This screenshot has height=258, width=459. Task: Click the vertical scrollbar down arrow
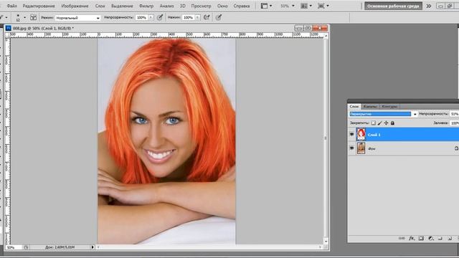(326, 242)
